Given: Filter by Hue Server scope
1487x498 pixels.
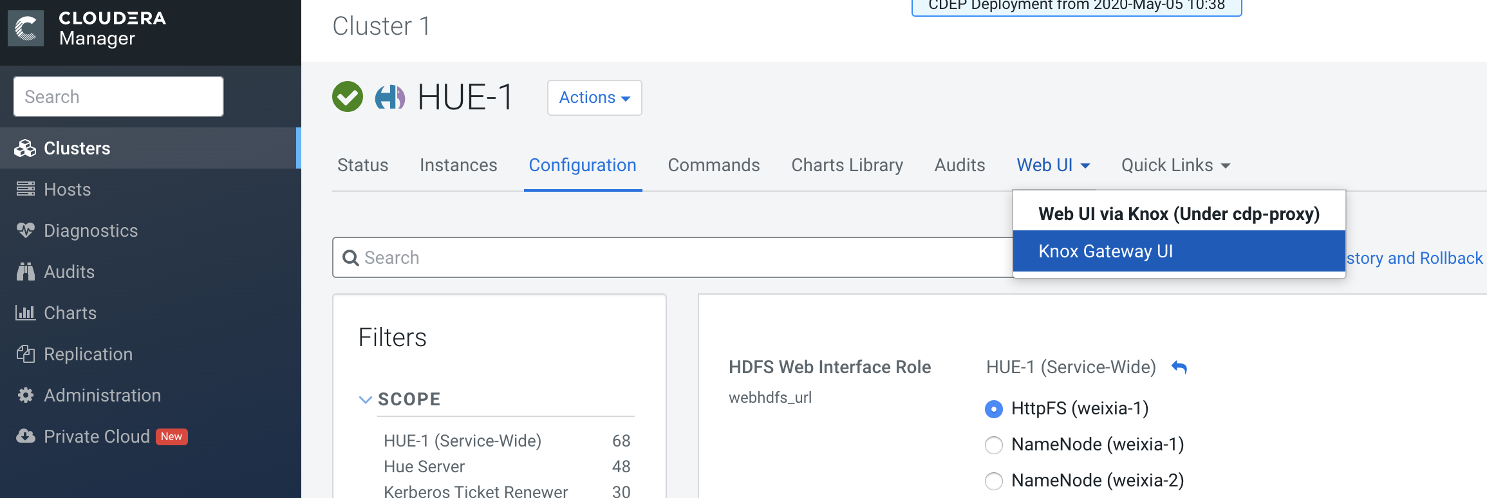Looking at the screenshot, I should [x=424, y=466].
